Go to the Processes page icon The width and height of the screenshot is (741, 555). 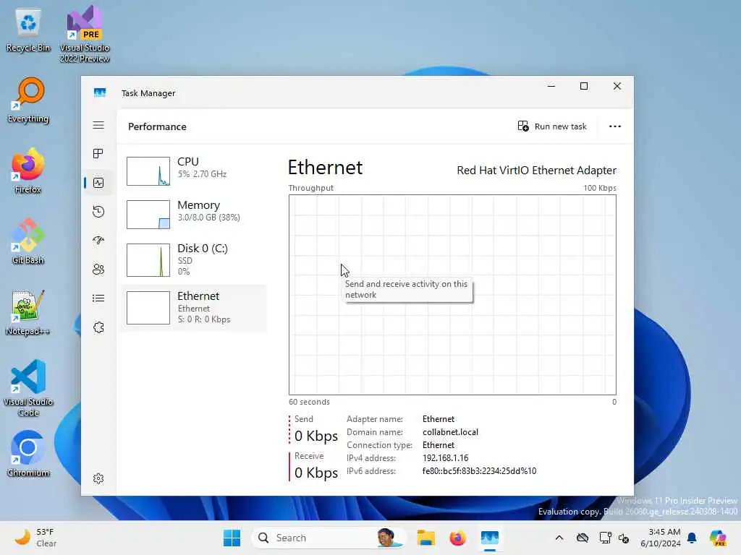98,154
